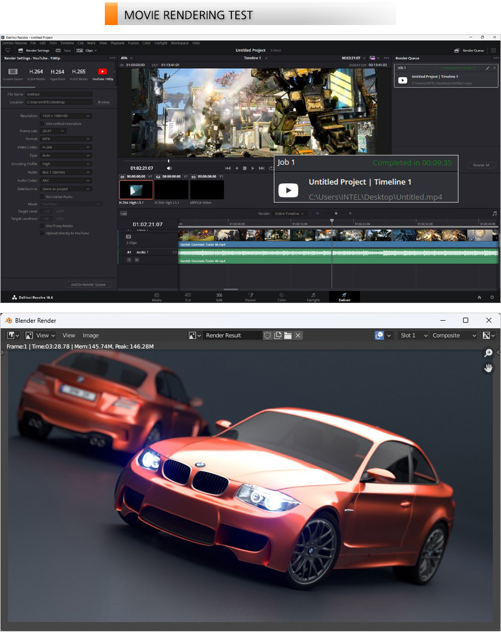Open Render Settings panel in toolbar
The width and height of the screenshot is (501, 634).
[x=34, y=51]
